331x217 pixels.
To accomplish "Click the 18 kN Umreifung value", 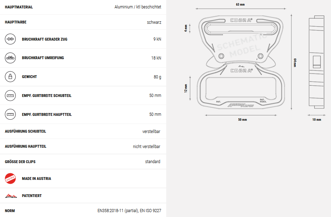I will [156, 58].
